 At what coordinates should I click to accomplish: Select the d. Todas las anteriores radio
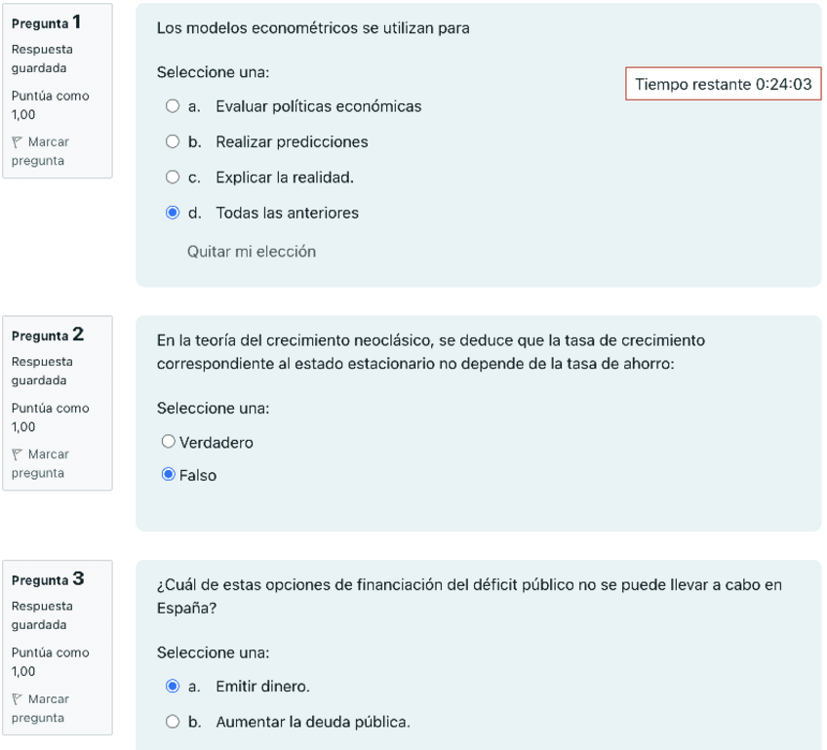coord(173,213)
